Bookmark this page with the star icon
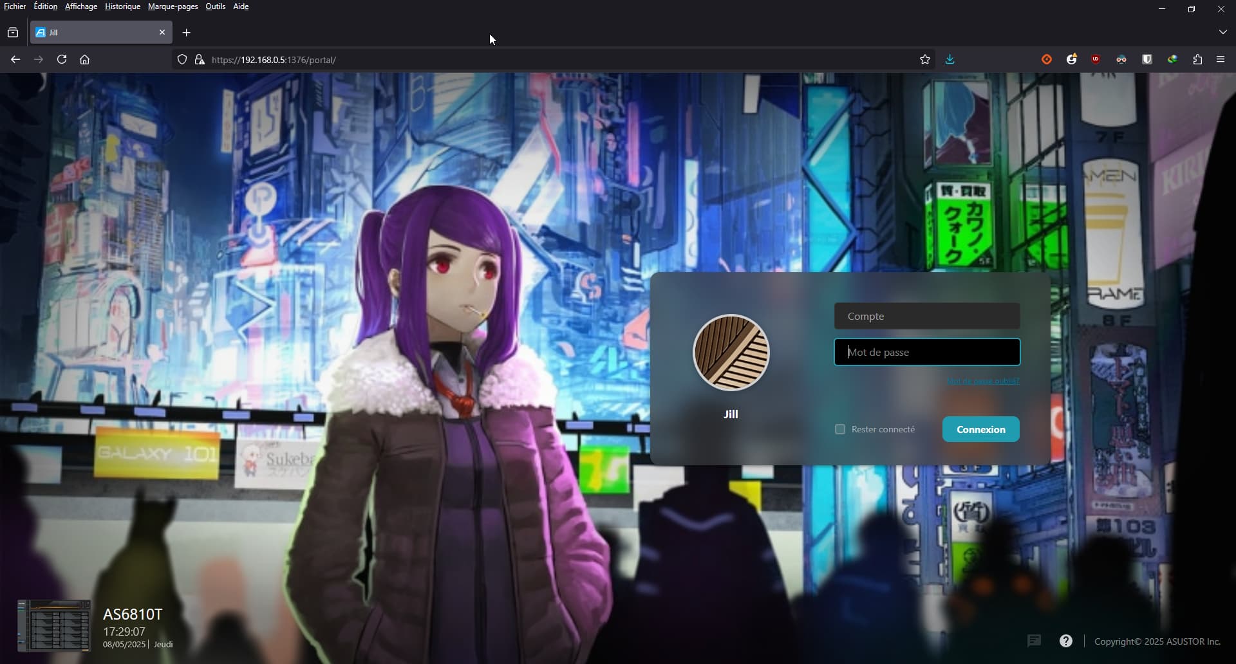 pos(925,60)
